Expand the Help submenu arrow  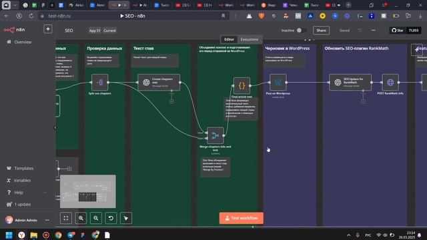click(x=45, y=193)
